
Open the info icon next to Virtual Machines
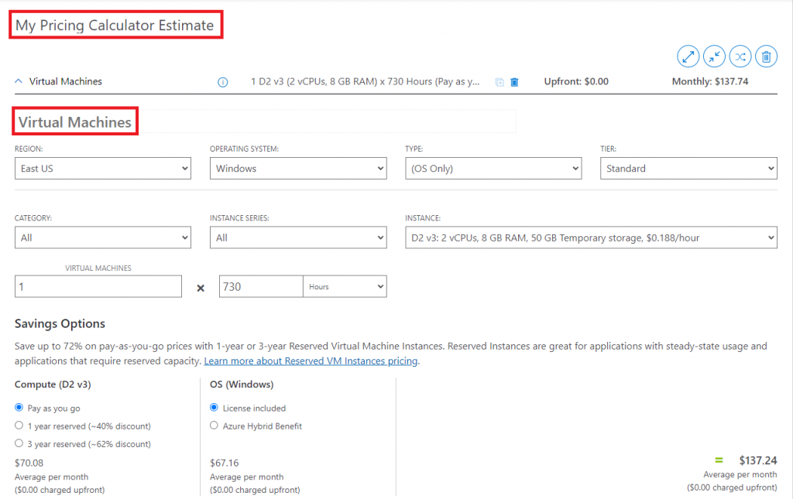[x=222, y=82]
